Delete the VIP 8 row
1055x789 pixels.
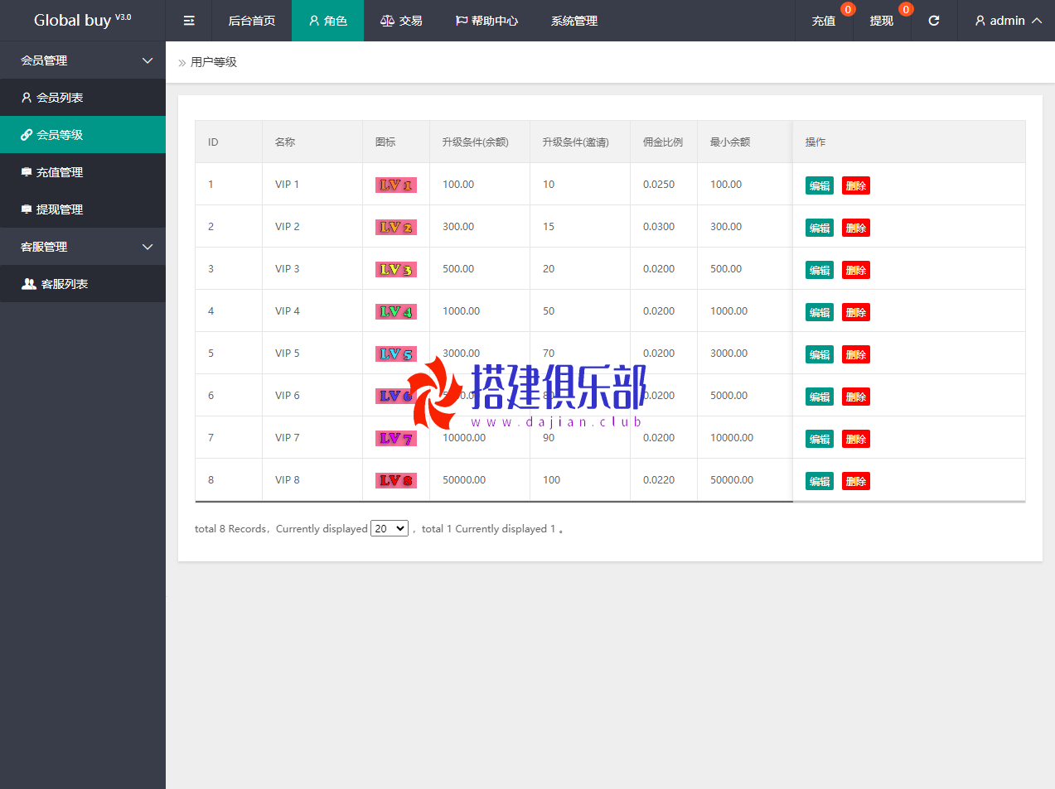(856, 481)
